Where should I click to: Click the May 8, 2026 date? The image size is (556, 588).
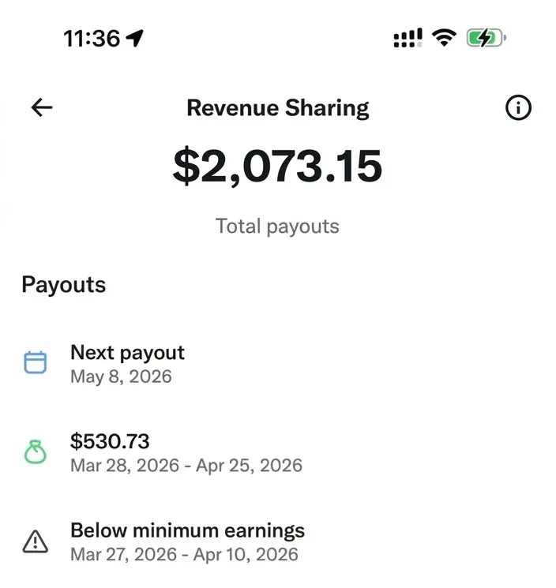121,376
